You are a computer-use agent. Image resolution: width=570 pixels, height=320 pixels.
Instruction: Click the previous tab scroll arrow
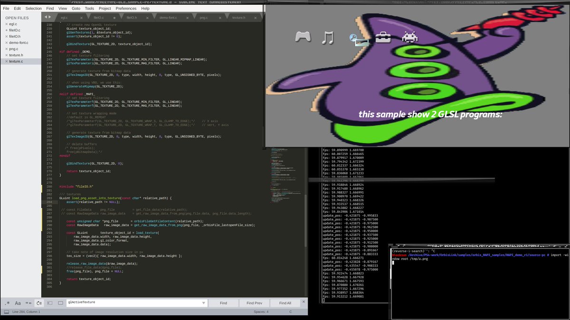click(x=46, y=17)
